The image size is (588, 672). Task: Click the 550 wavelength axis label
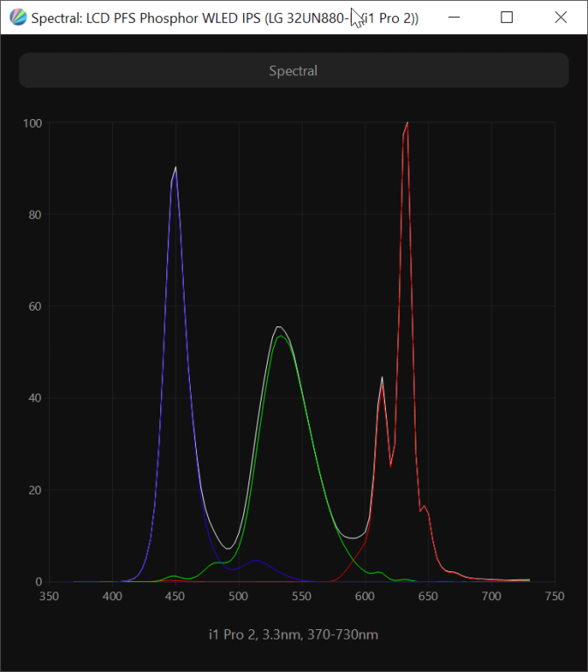tap(302, 596)
